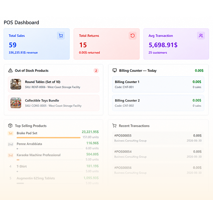Click the 181.19$ sales amount
The image size is (213, 200).
pos(93,166)
